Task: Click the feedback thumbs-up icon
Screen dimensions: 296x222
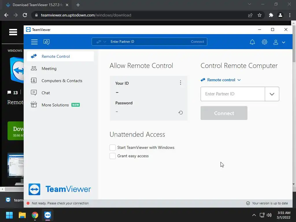Action: [x=47, y=42]
